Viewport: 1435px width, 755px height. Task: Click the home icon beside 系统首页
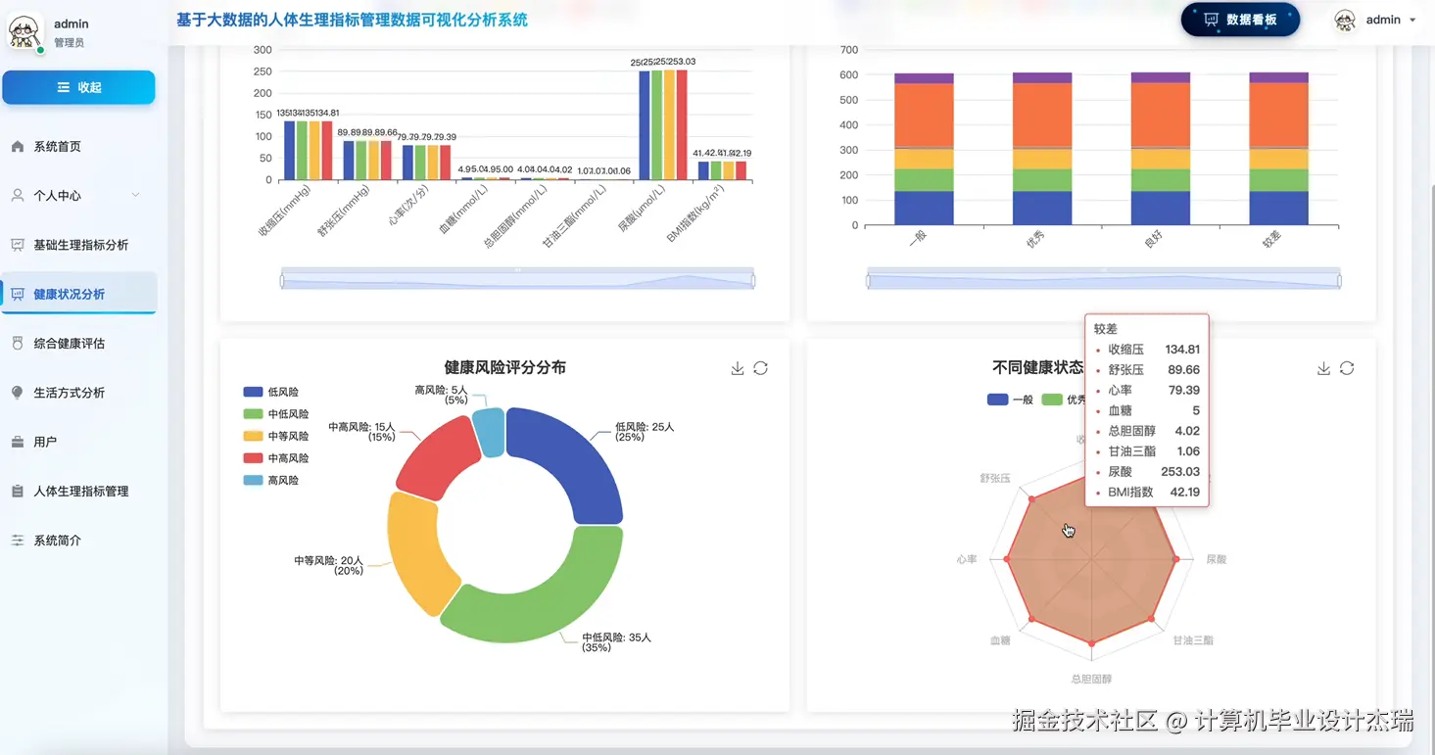pyautogui.click(x=18, y=147)
